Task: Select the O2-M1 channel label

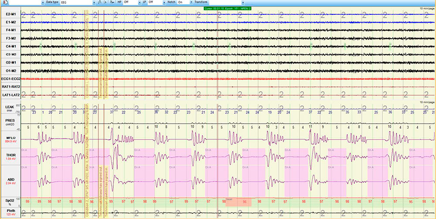Action: [x=10, y=62]
